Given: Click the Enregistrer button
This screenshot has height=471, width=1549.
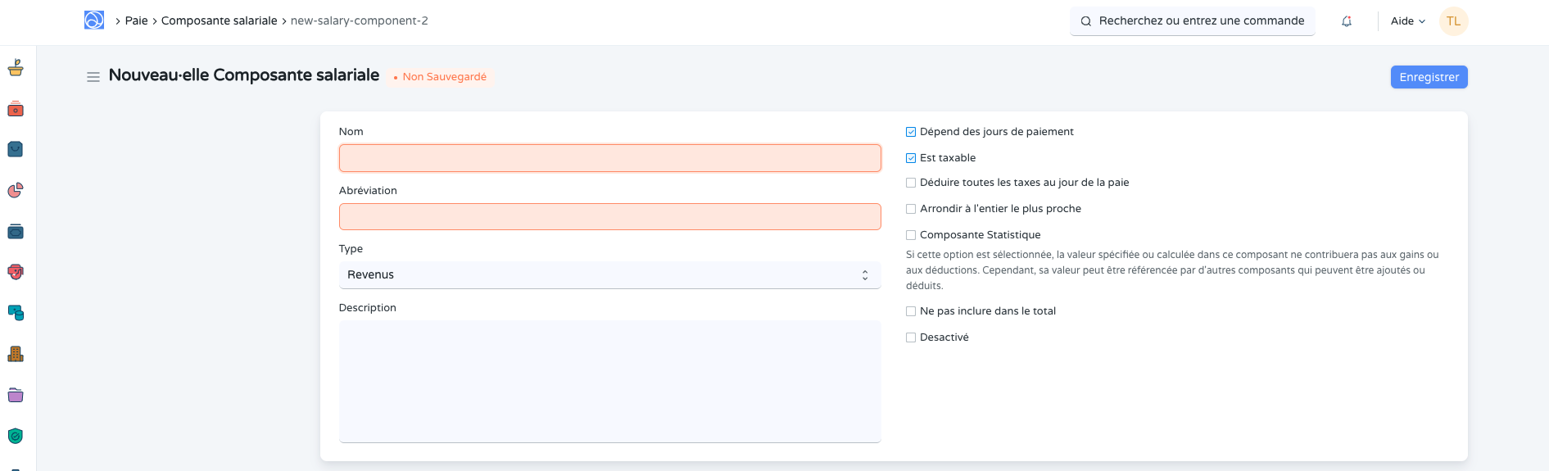Looking at the screenshot, I should (x=1429, y=77).
